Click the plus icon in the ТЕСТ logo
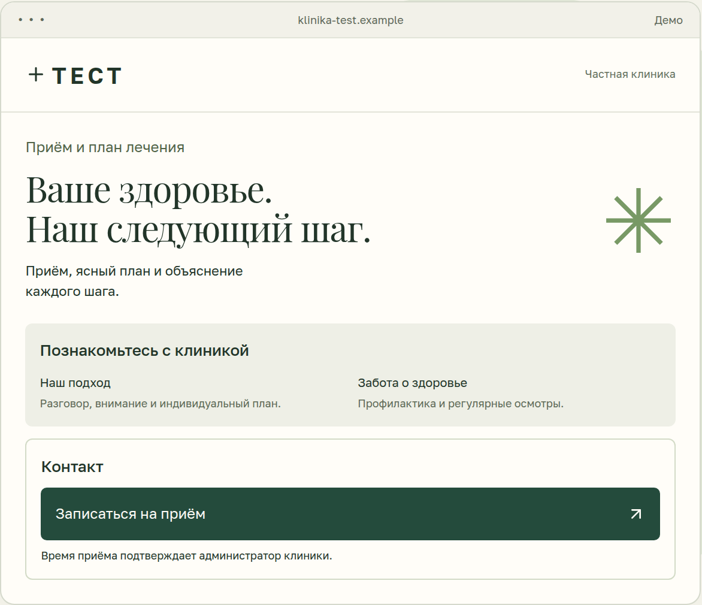The image size is (702, 605). tap(36, 75)
